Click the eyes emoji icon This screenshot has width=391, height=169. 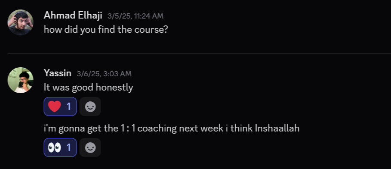[54, 147]
